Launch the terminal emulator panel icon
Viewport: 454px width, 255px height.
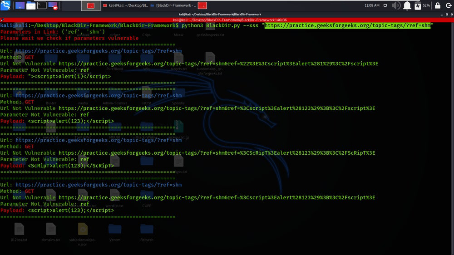42,5
